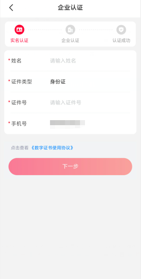Click the 点击查看 text

click(x=20, y=148)
